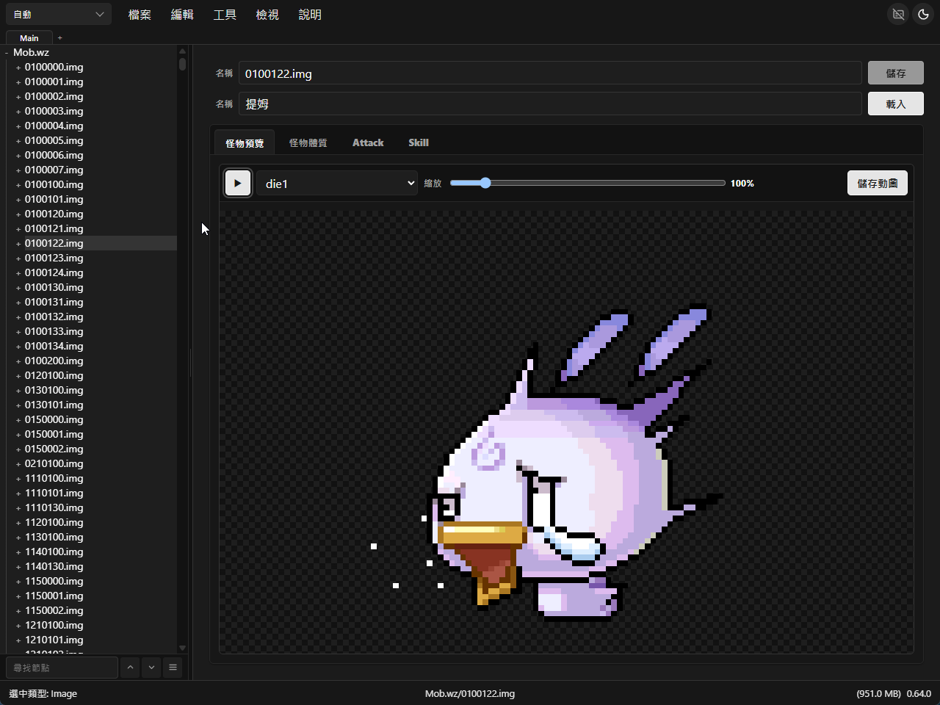
Task: Click the 100% zoom value
Action: click(x=742, y=183)
